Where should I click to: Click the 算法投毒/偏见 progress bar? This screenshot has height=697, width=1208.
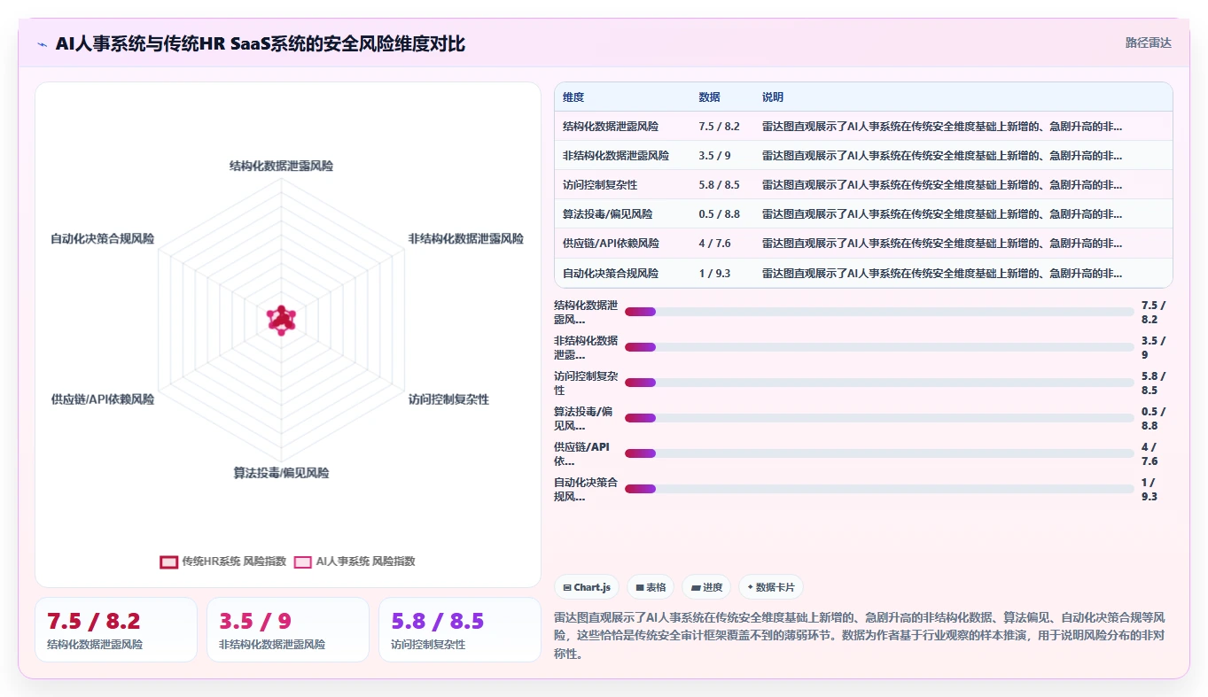point(879,418)
